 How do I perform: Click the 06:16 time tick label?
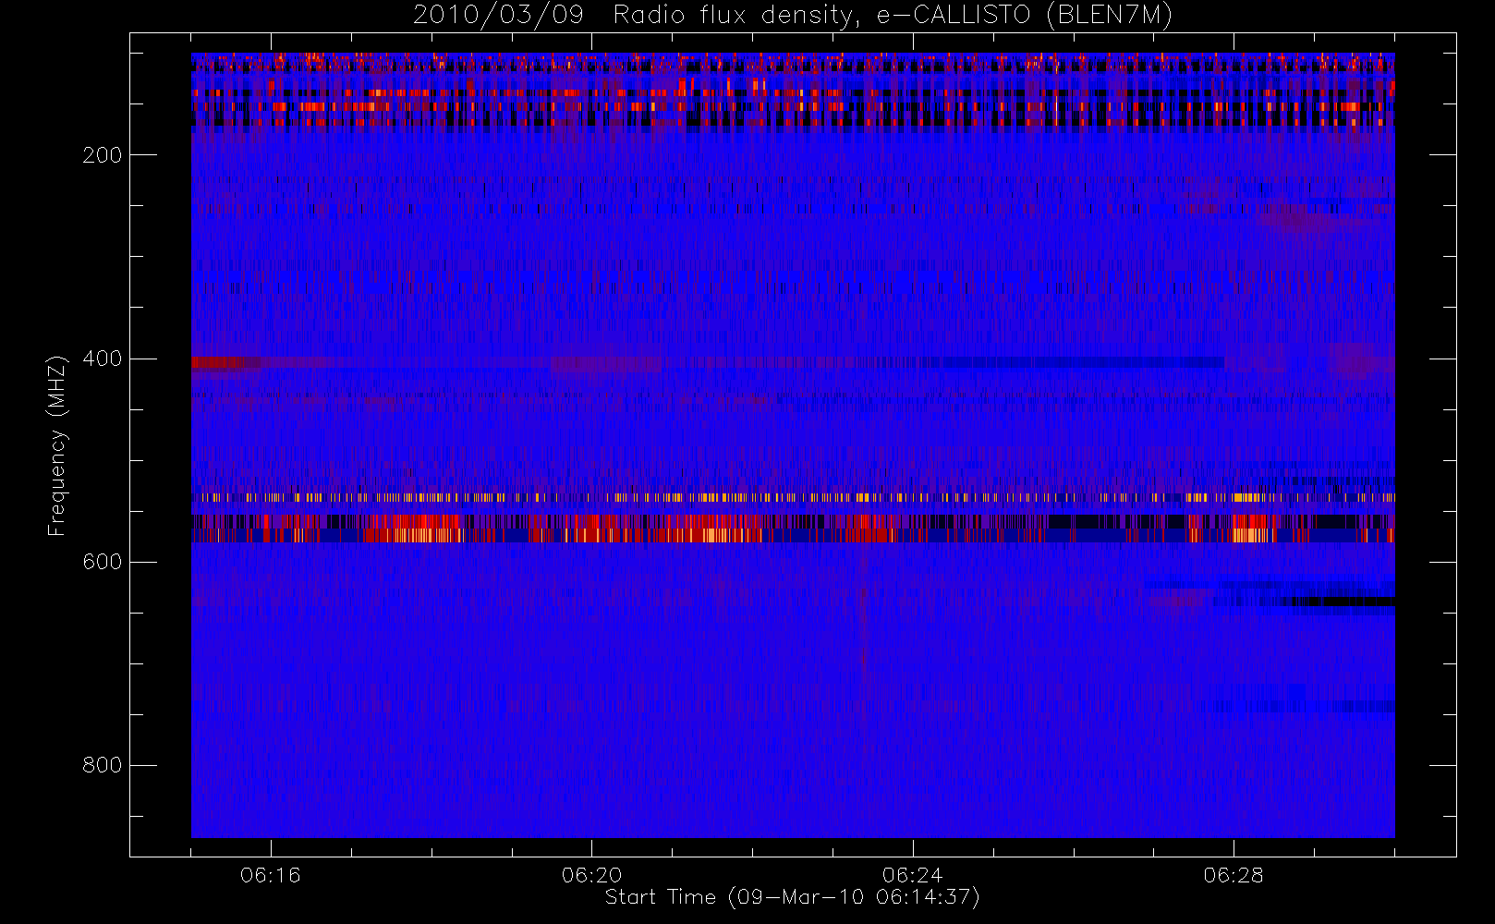pyautogui.click(x=271, y=875)
